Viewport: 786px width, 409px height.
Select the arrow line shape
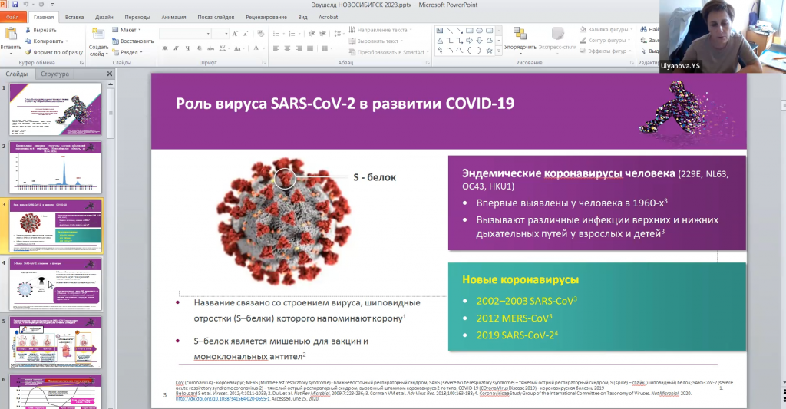(460, 31)
